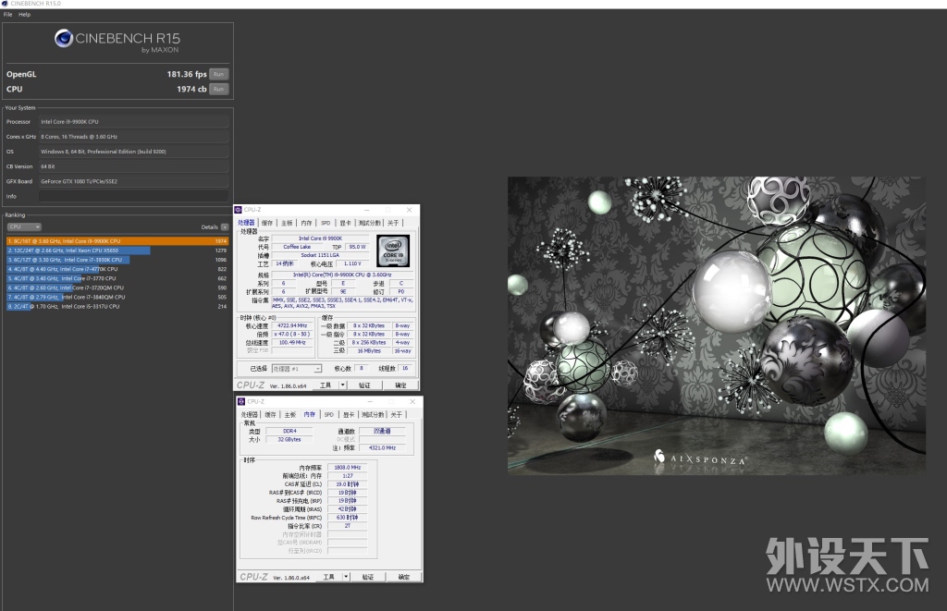Click core speed value 4722.94 MHz
This screenshot has width=947, height=611.
tap(292, 325)
